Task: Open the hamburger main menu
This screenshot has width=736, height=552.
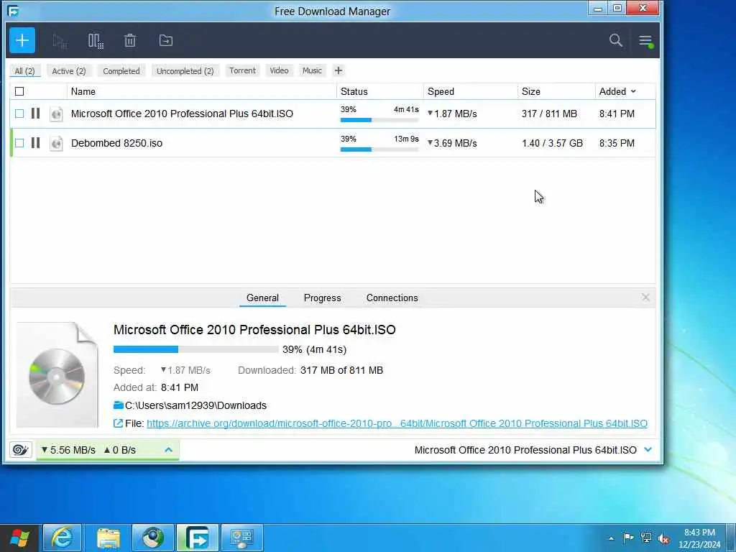Action: click(646, 41)
